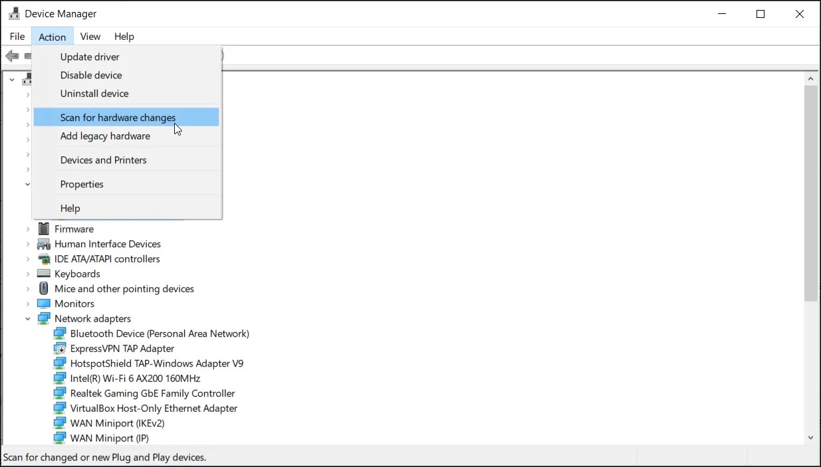Click the Firmware category icon
This screenshot has height=467, width=821.
(x=43, y=229)
